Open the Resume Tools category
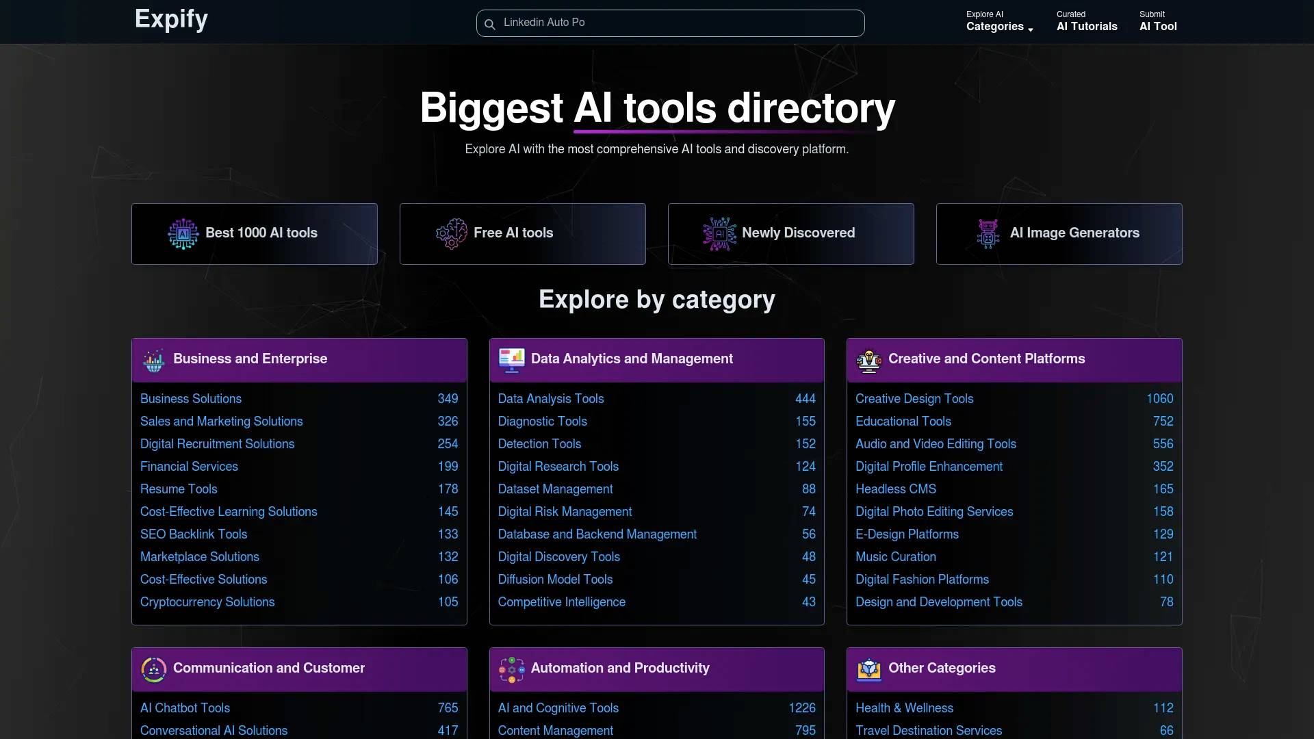Screen dimensions: 1314x739 [x=179, y=489]
